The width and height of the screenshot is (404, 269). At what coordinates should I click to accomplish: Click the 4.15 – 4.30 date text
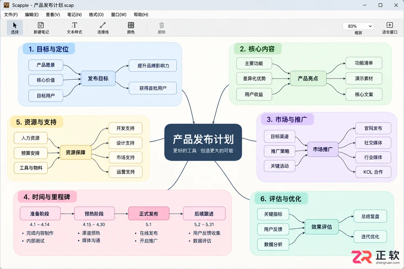[94, 224]
